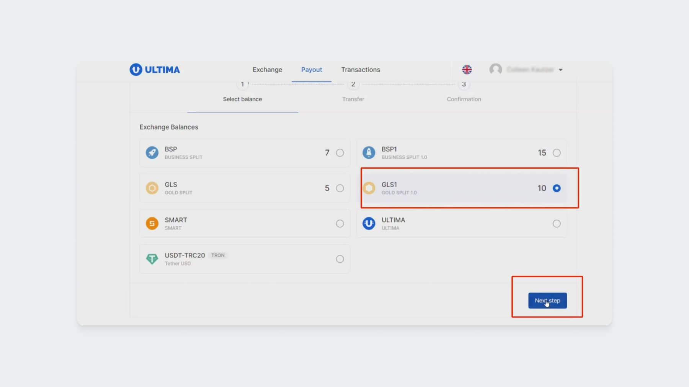The width and height of the screenshot is (689, 387).
Task: Click the orange SMART coin icon
Action: (152, 223)
